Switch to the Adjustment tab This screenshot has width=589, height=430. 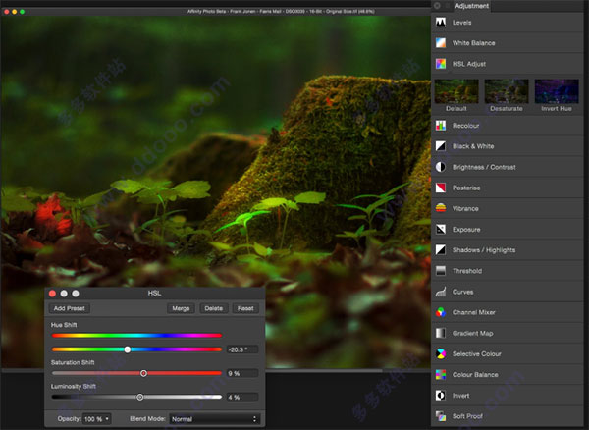coord(471,6)
